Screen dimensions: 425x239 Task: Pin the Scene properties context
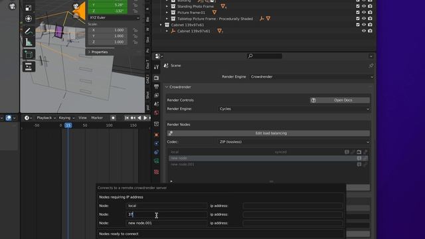[371, 66]
